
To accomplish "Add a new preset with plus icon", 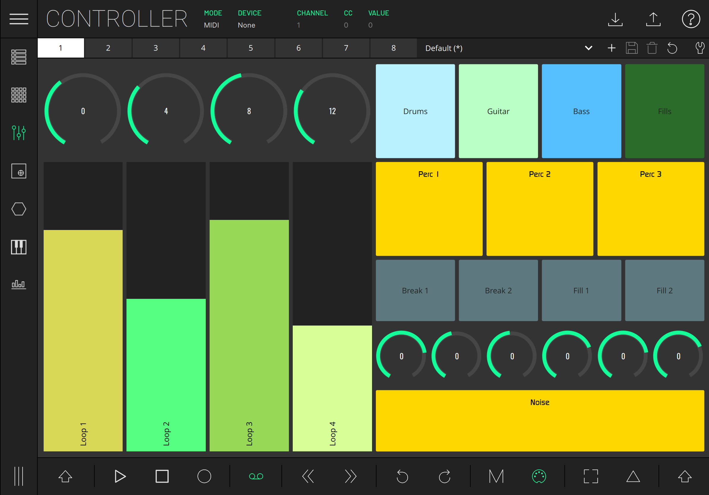I will (x=611, y=48).
